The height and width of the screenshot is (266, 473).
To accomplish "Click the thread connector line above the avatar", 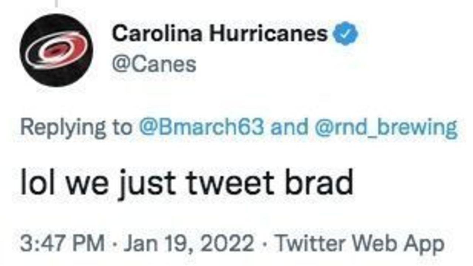I will pos(56,4).
